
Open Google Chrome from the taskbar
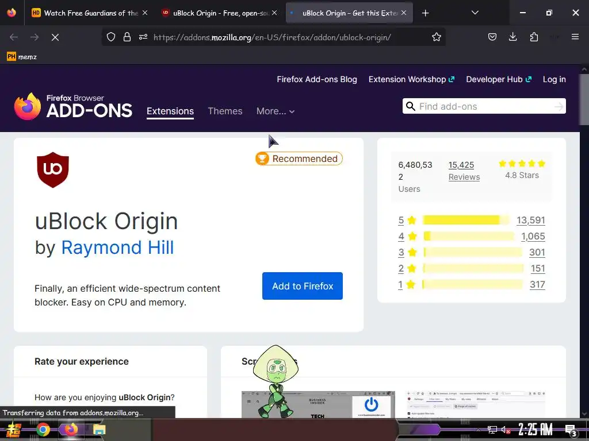pyautogui.click(x=43, y=430)
